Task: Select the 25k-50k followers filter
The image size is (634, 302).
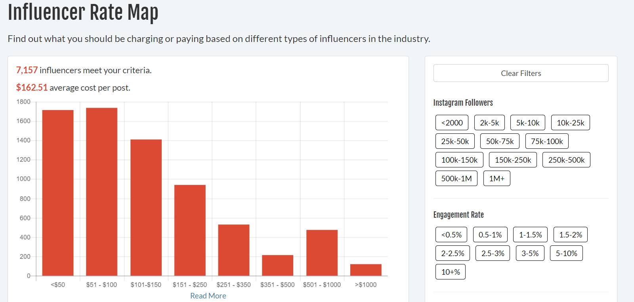Action: tap(455, 141)
